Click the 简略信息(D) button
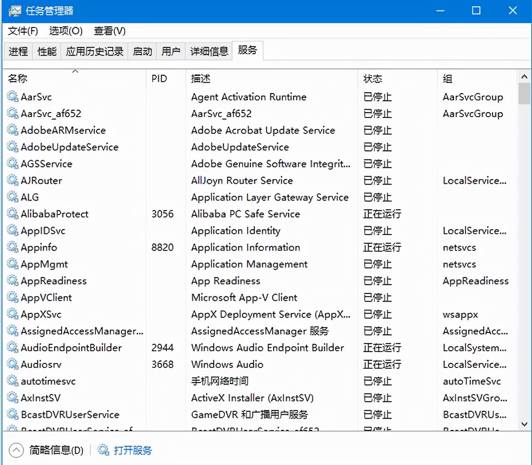Viewport: 532px width, 465px height. click(55, 450)
